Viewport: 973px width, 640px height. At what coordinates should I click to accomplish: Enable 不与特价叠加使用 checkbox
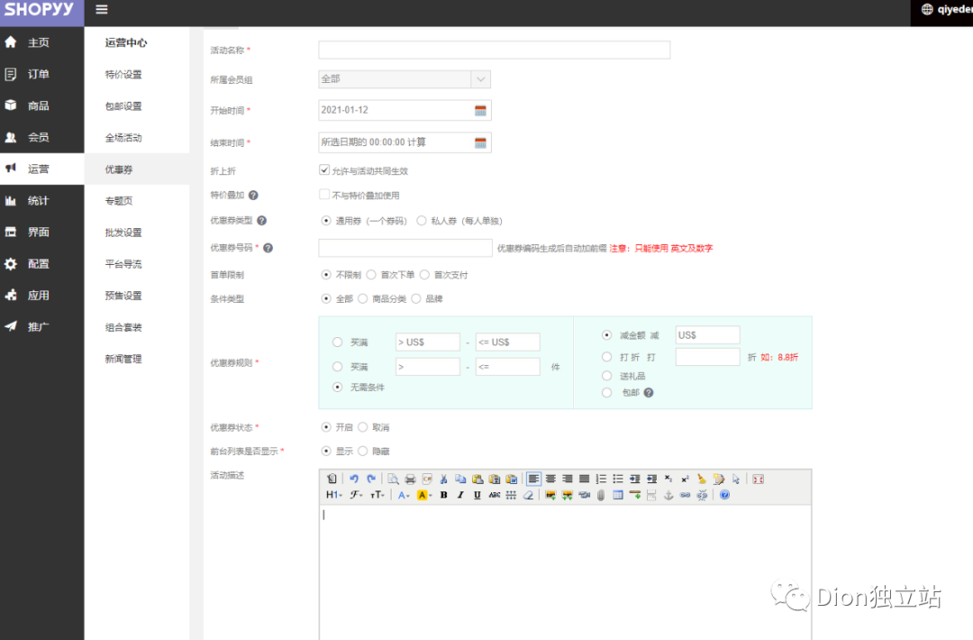click(x=323, y=194)
